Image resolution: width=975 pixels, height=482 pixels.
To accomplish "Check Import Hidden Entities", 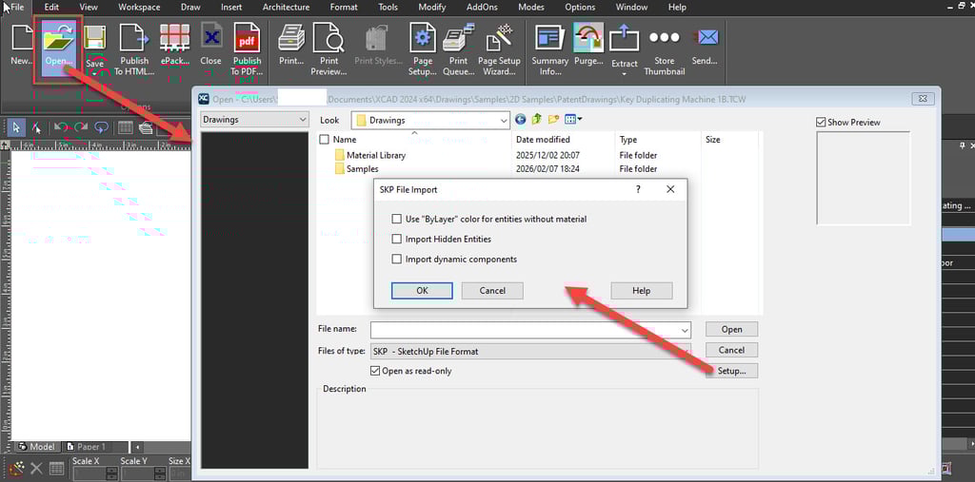I will [x=396, y=239].
